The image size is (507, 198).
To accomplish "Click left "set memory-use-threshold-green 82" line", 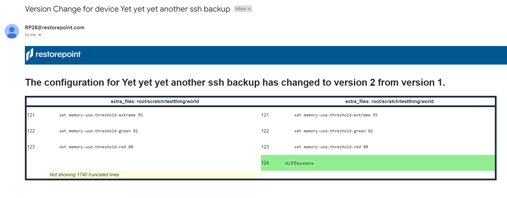I will click(x=98, y=131).
